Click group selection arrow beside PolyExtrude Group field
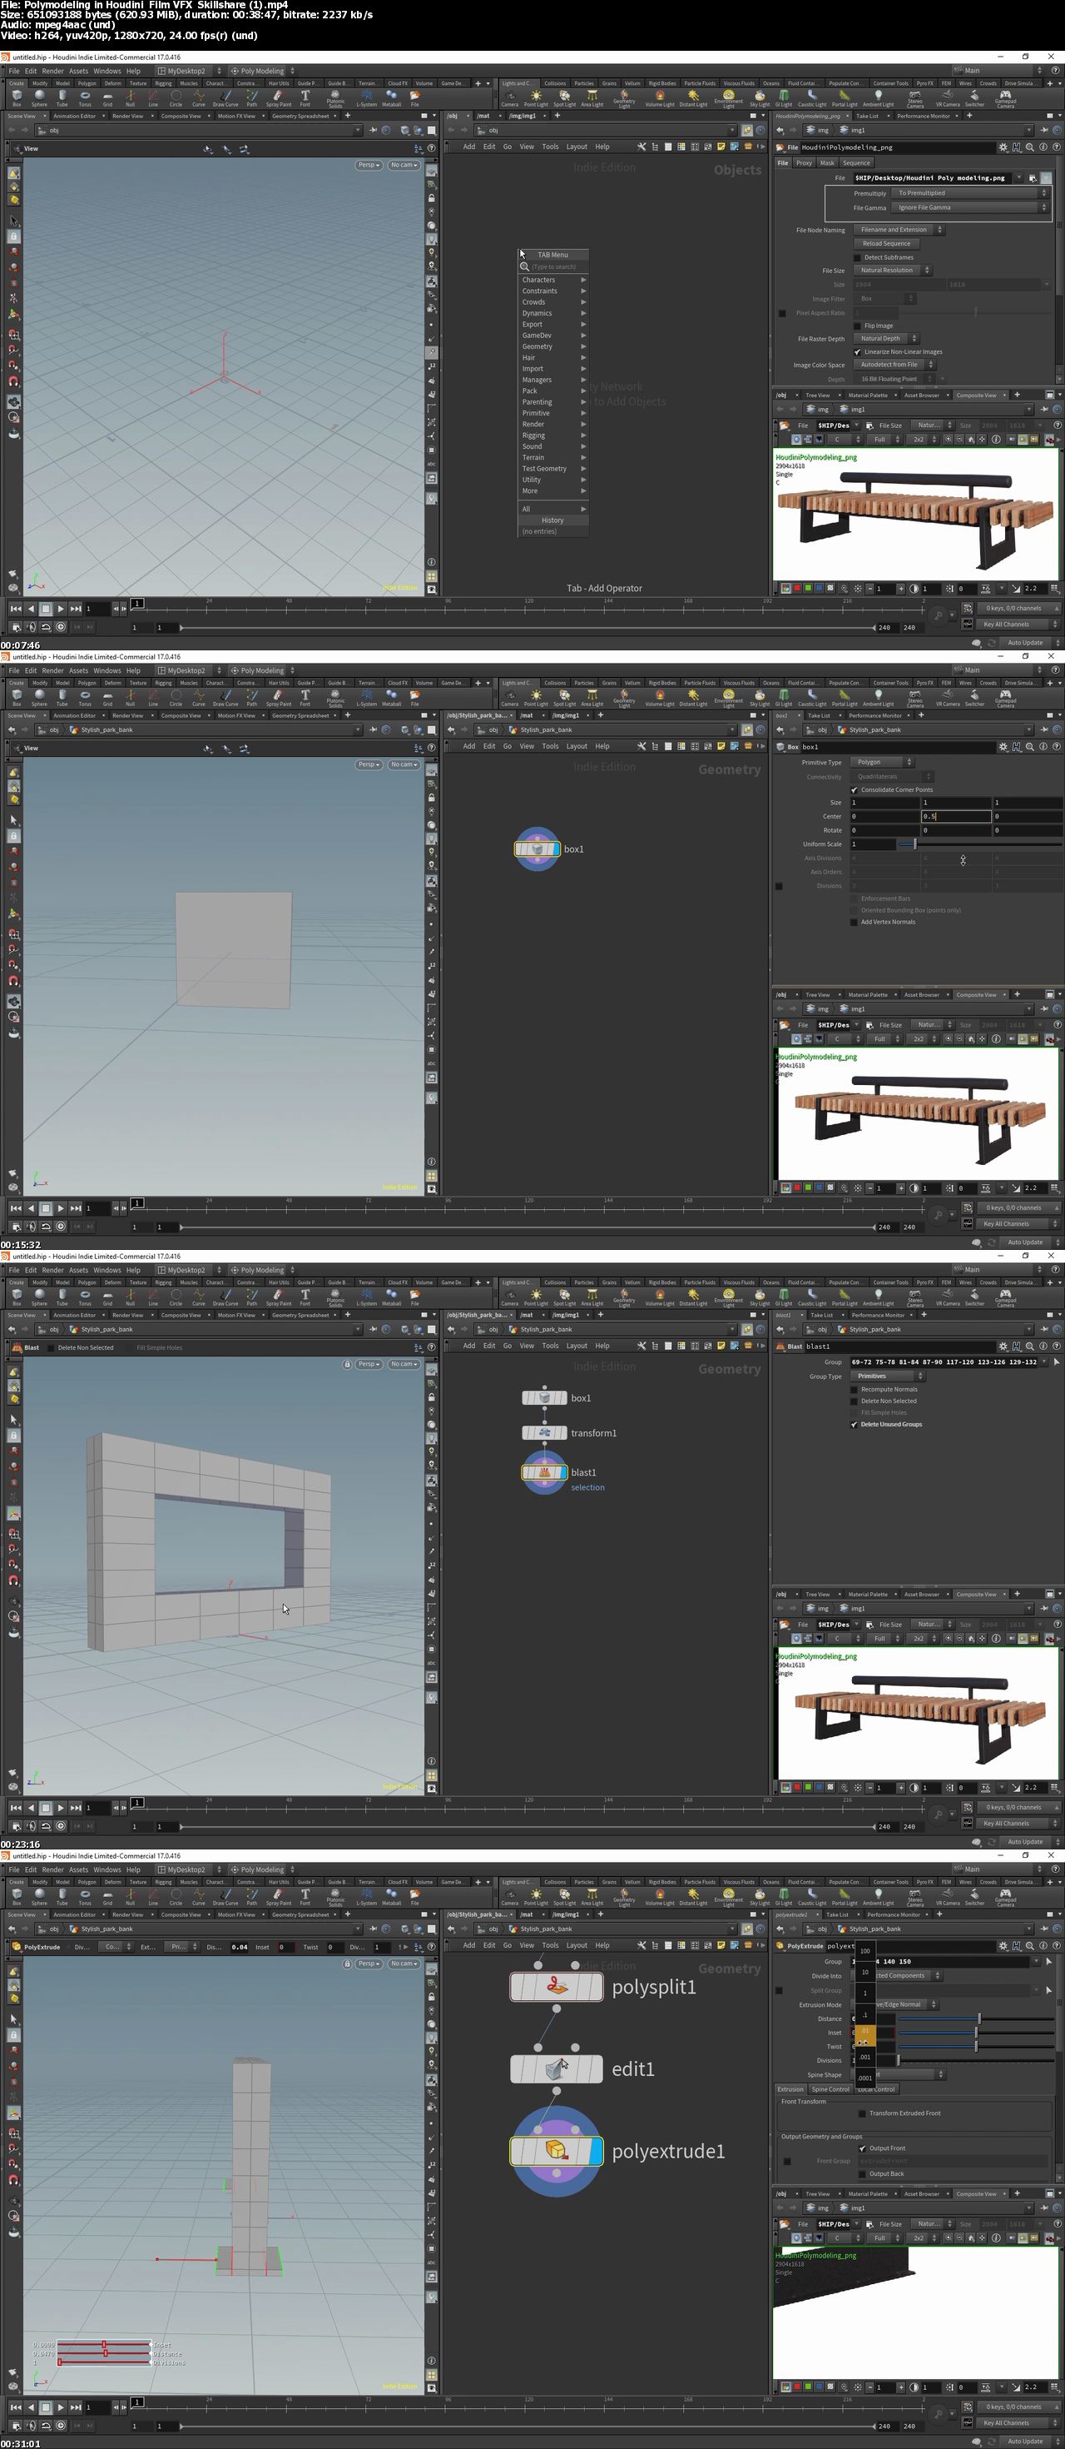The image size is (1065, 2449). [x=1049, y=1960]
